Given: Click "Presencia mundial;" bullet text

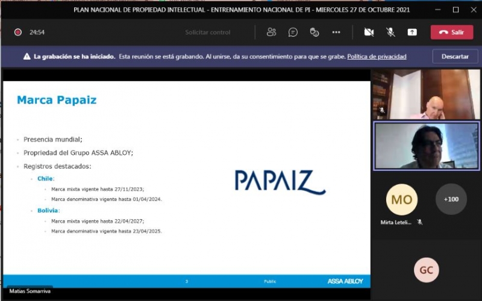Looking at the screenshot, I should (x=52, y=140).
